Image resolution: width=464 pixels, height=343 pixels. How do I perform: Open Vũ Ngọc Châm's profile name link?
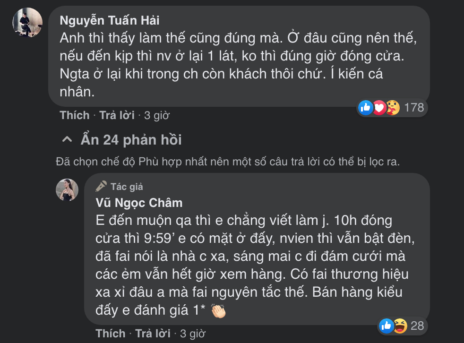[139, 203]
